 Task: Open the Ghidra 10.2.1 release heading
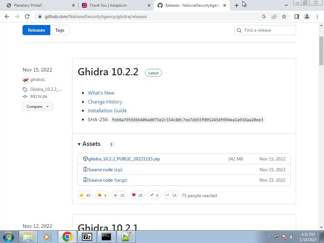click(x=108, y=227)
